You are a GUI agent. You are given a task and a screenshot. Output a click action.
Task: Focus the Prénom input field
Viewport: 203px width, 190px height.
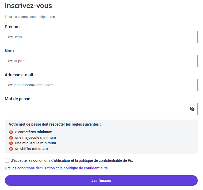101,37
